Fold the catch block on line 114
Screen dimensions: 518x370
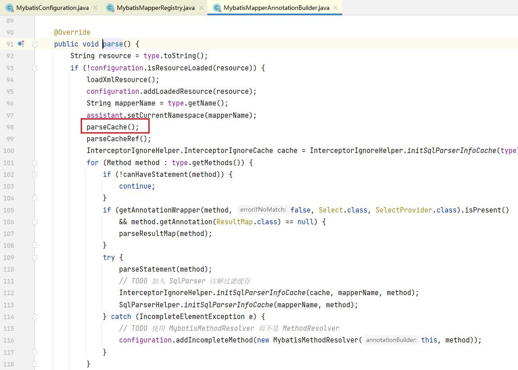point(35,317)
